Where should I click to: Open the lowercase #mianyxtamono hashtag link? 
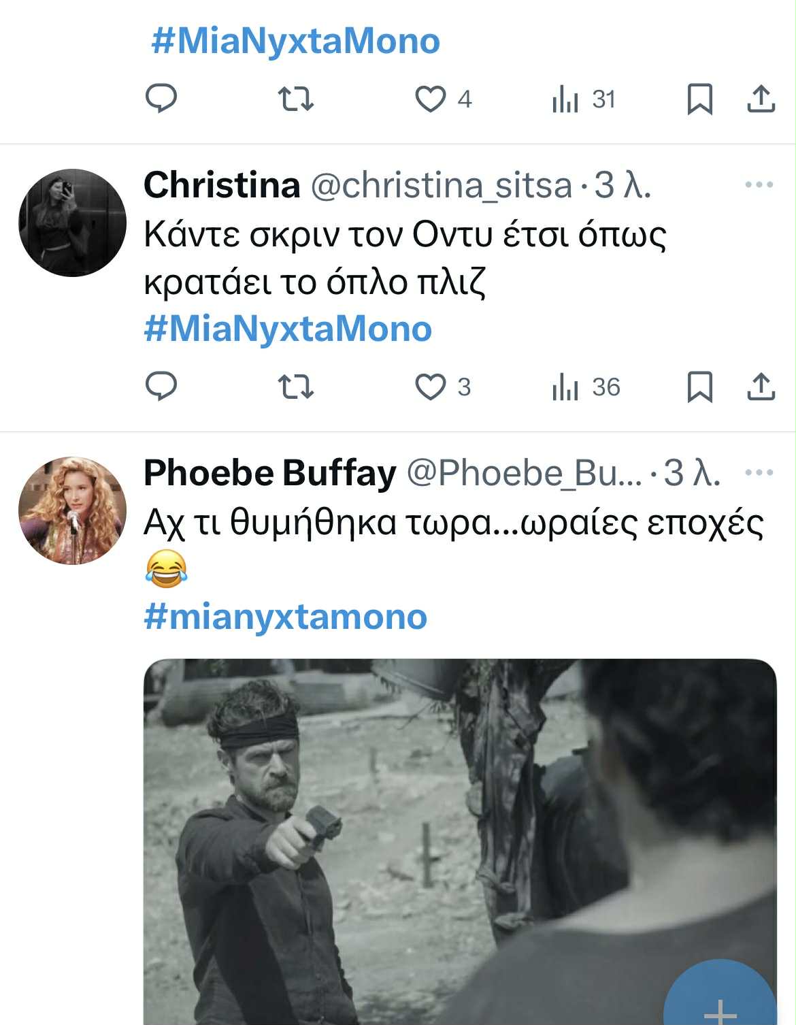coord(286,617)
